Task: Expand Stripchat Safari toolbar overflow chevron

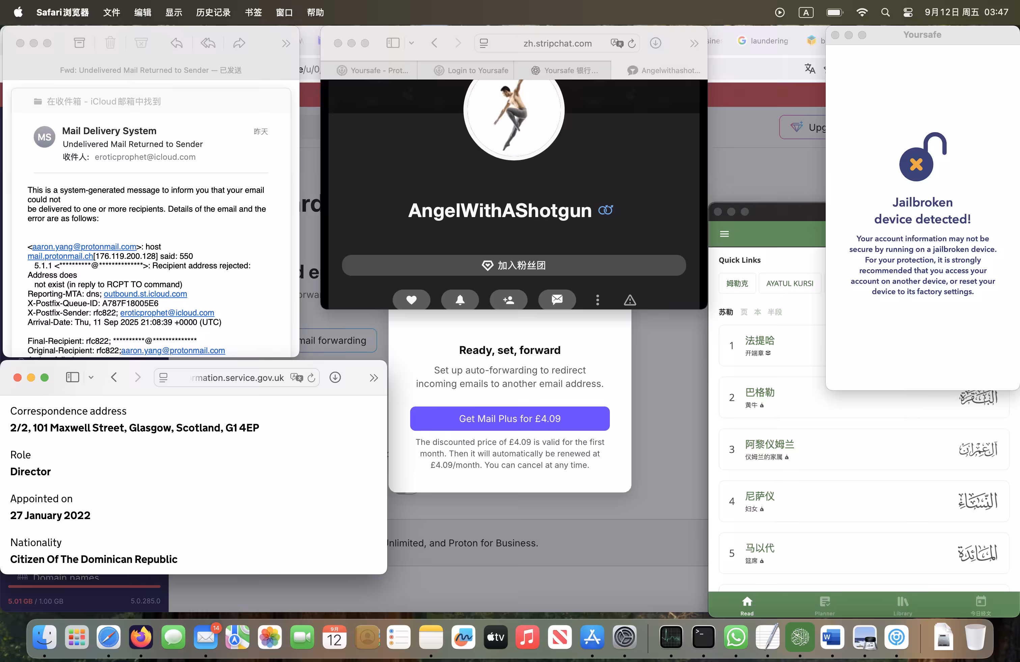Action: click(x=694, y=43)
